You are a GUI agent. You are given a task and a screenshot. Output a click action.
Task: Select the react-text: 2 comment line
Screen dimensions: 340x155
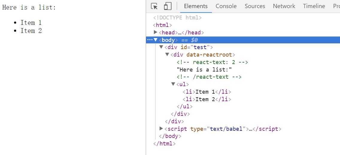coord(212,63)
